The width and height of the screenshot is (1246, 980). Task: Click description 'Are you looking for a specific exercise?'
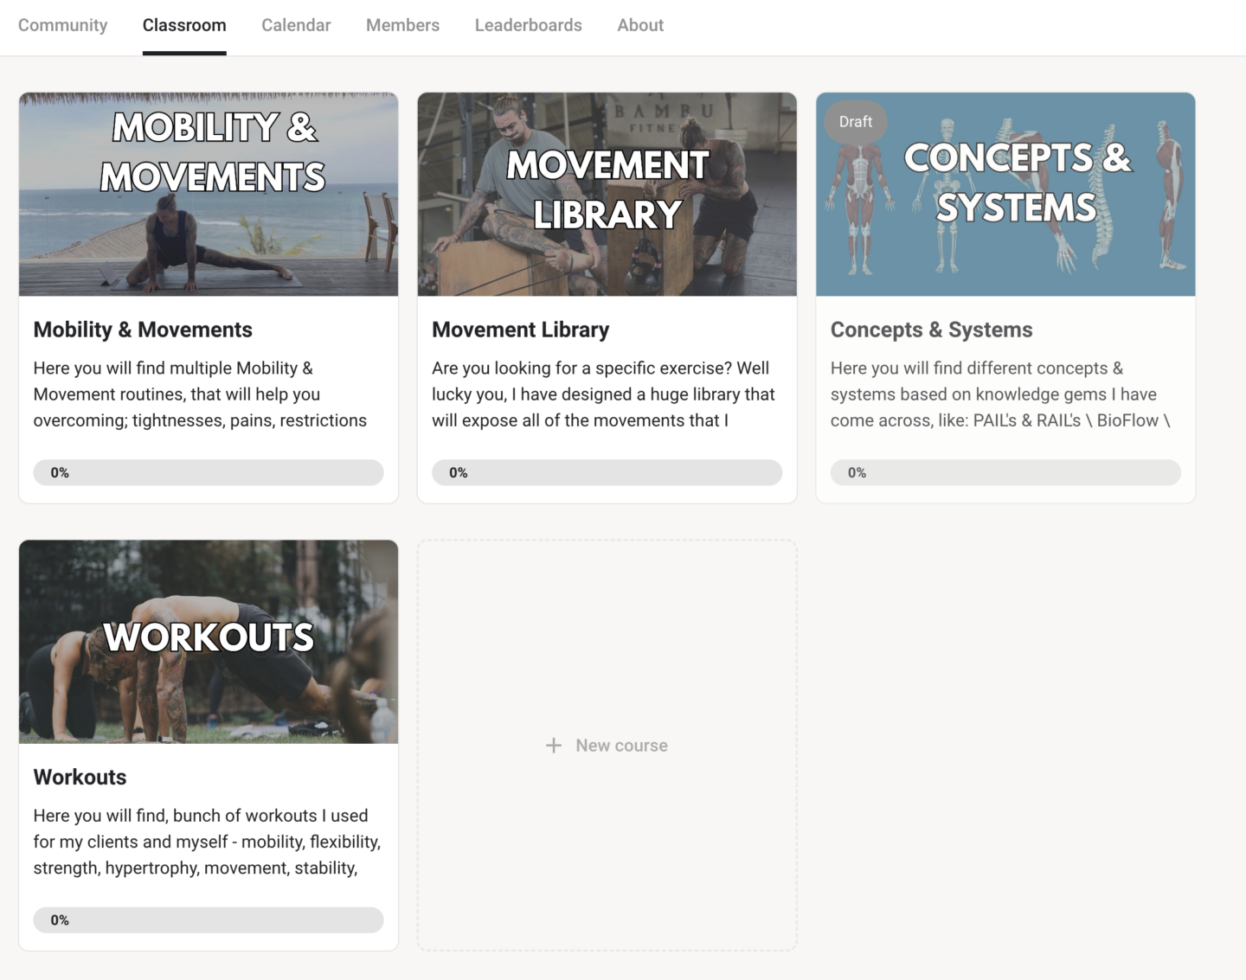pyautogui.click(x=603, y=394)
